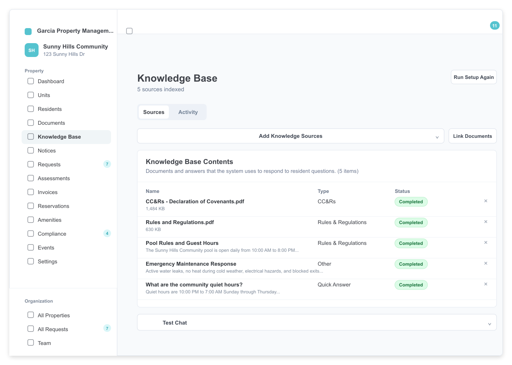512x365 pixels.
Task: Click the Documents sidebar icon
Action: 31,123
